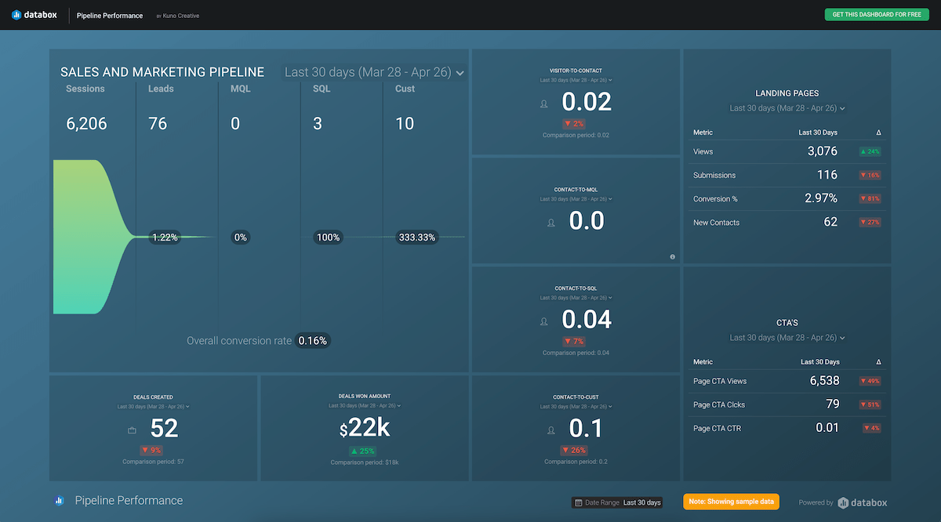Image resolution: width=941 pixels, height=522 pixels.
Task: Click the green funnel shape under Sessions
Action: coord(93,237)
